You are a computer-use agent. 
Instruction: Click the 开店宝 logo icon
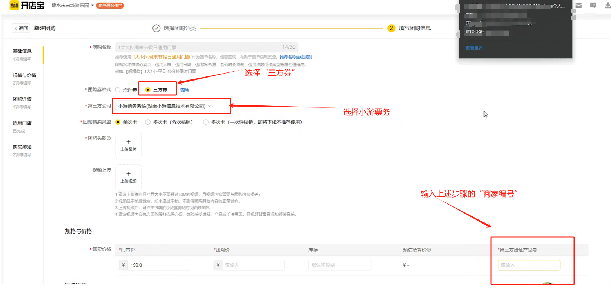(14, 5)
